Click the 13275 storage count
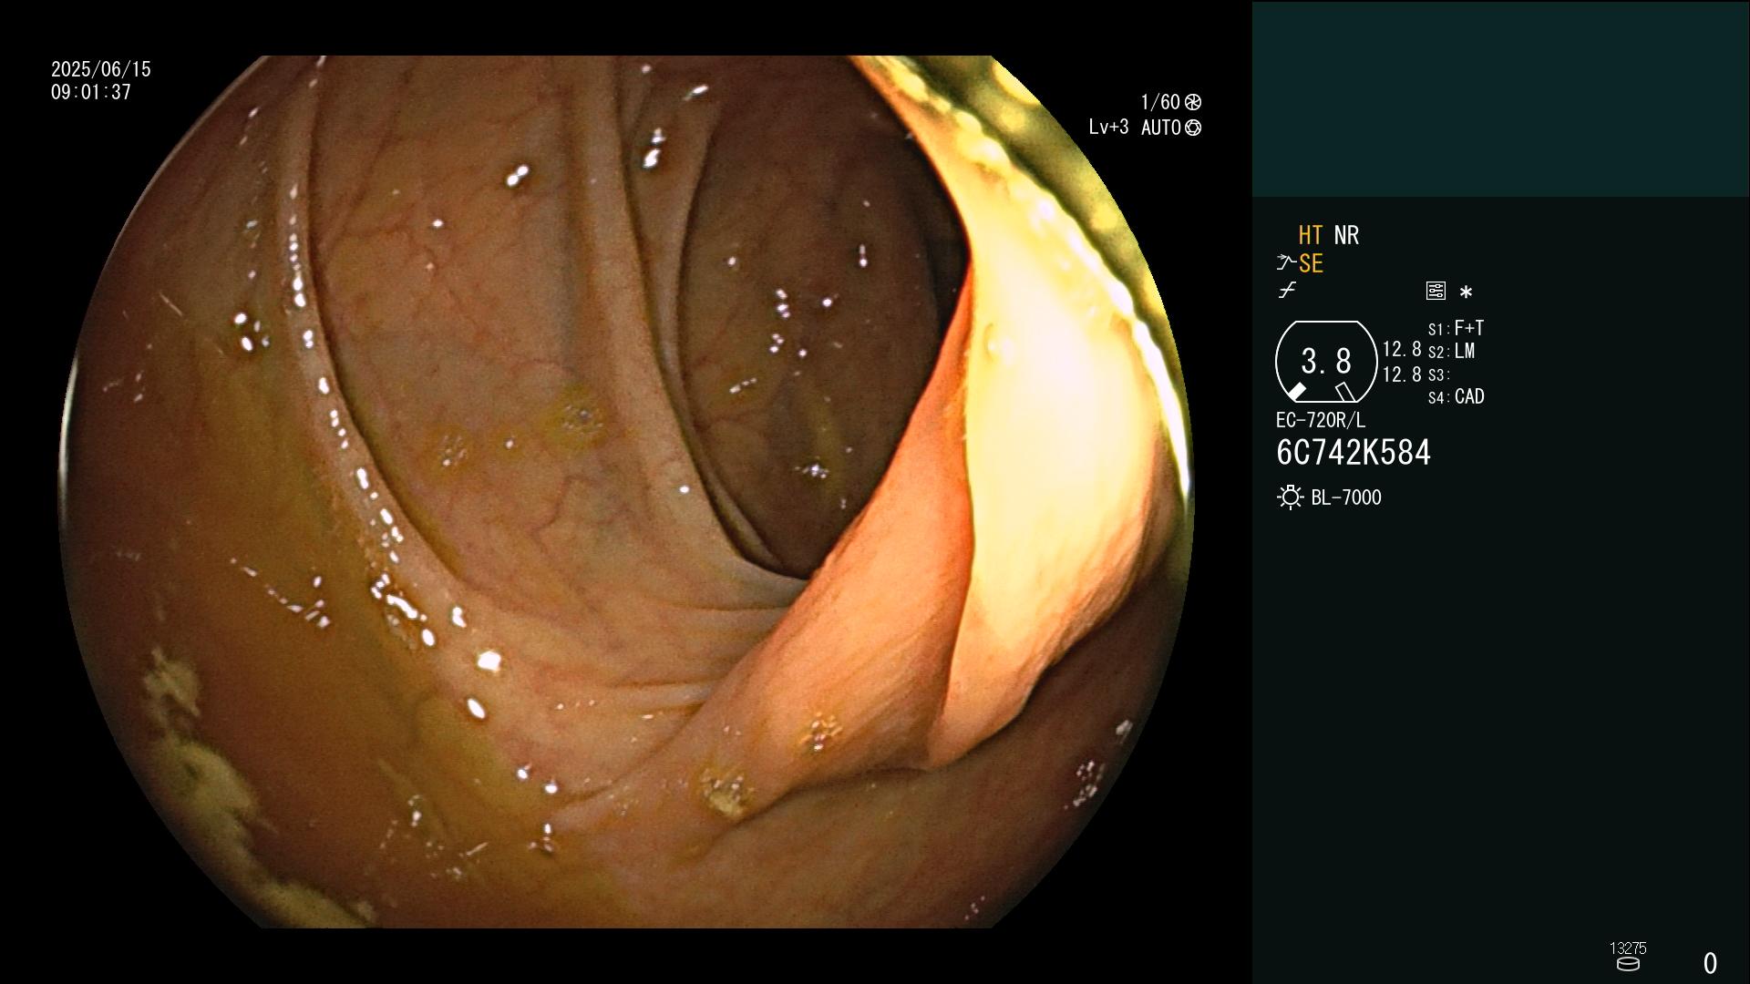This screenshot has height=984, width=1750. click(1628, 948)
